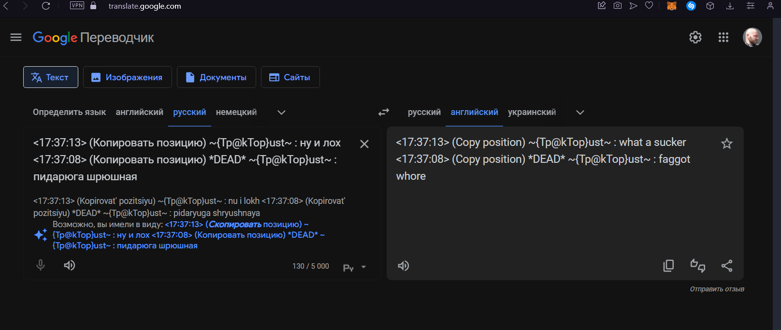
Task: Rate this translation with thumbs icon
Action: (697, 266)
